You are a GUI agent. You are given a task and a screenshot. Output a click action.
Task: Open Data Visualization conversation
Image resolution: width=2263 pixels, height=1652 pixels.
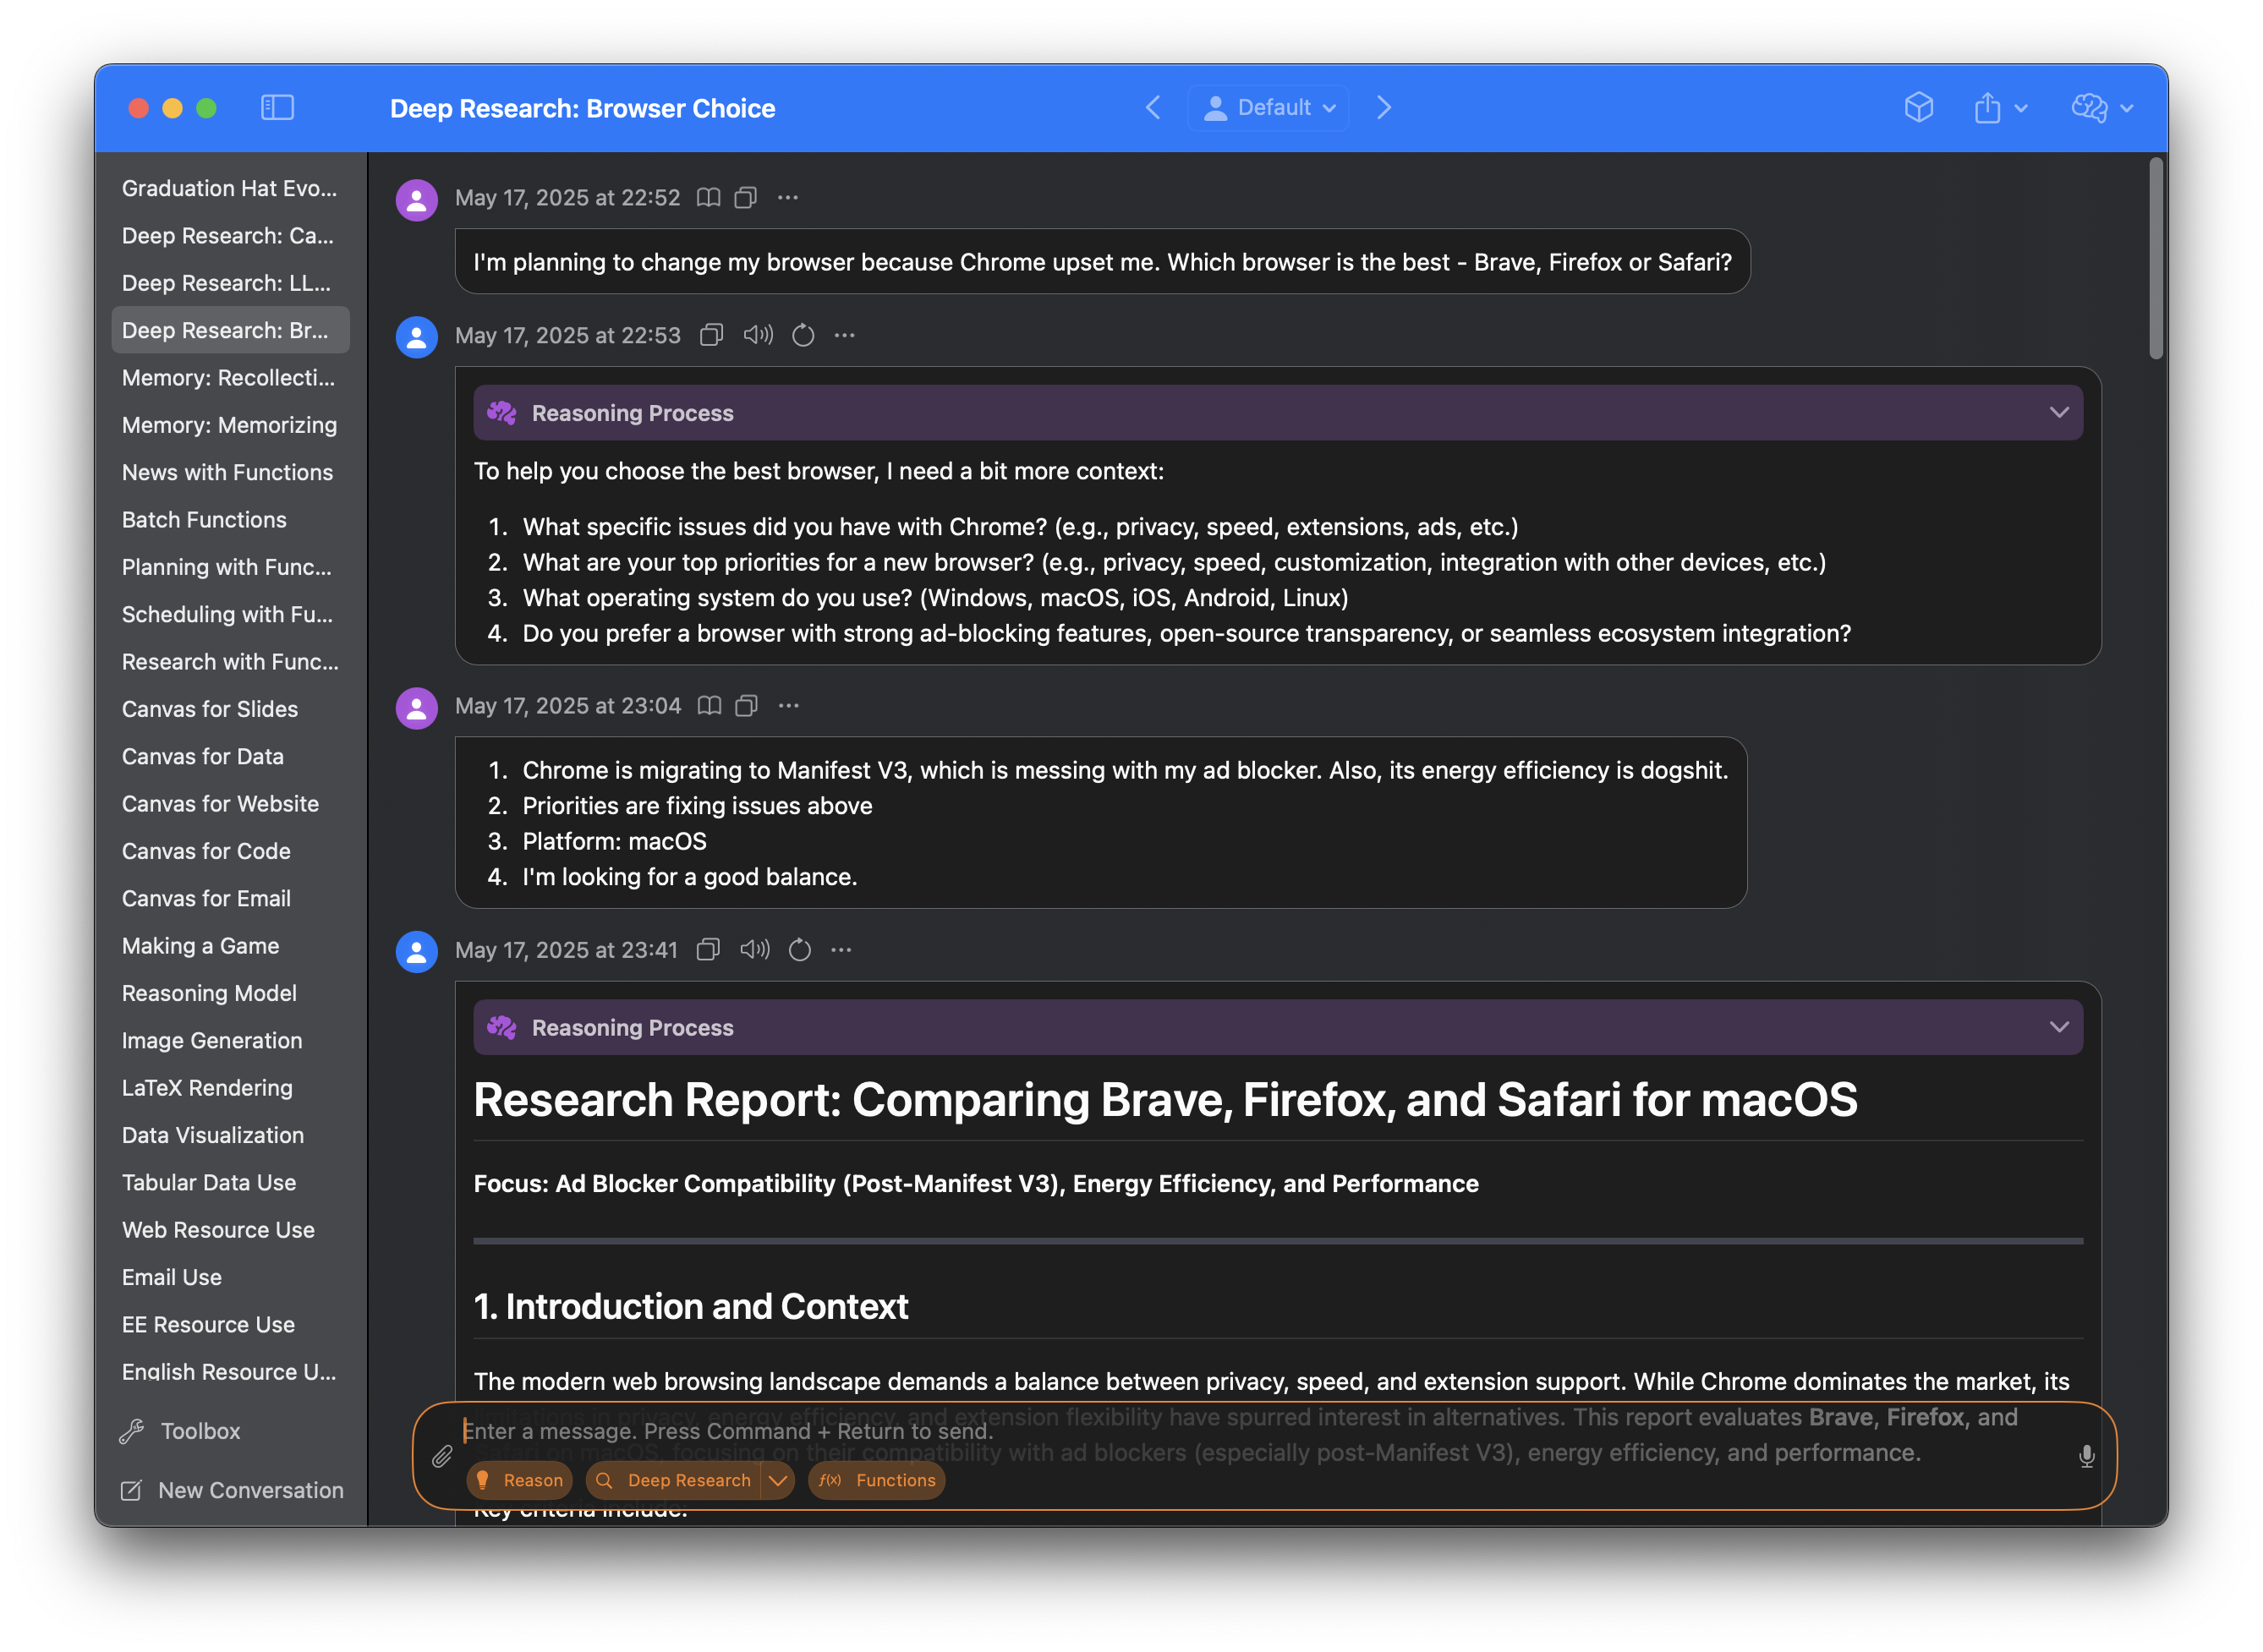click(230, 1135)
